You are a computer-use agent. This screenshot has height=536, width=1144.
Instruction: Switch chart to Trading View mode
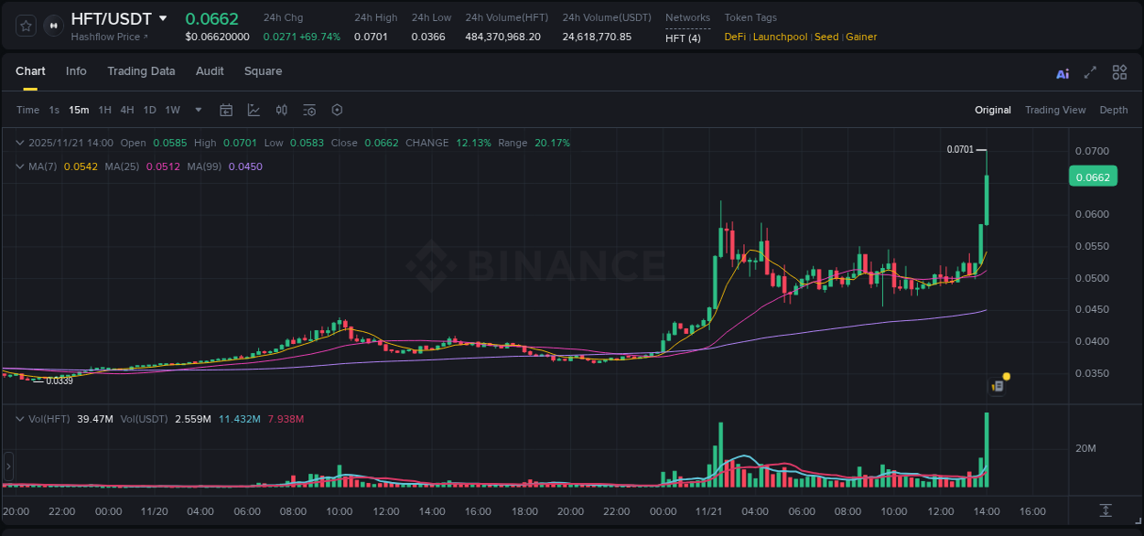coord(1055,109)
